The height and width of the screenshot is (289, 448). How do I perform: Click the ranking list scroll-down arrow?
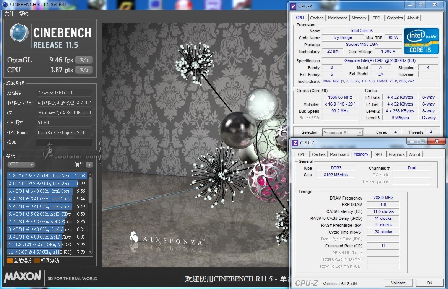pyautogui.click(x=90, y=252)
